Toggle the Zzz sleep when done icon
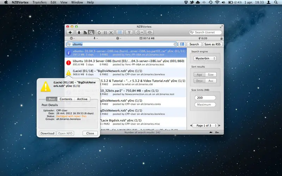Viewport: 282px width, 176px height. pos(217,132)
